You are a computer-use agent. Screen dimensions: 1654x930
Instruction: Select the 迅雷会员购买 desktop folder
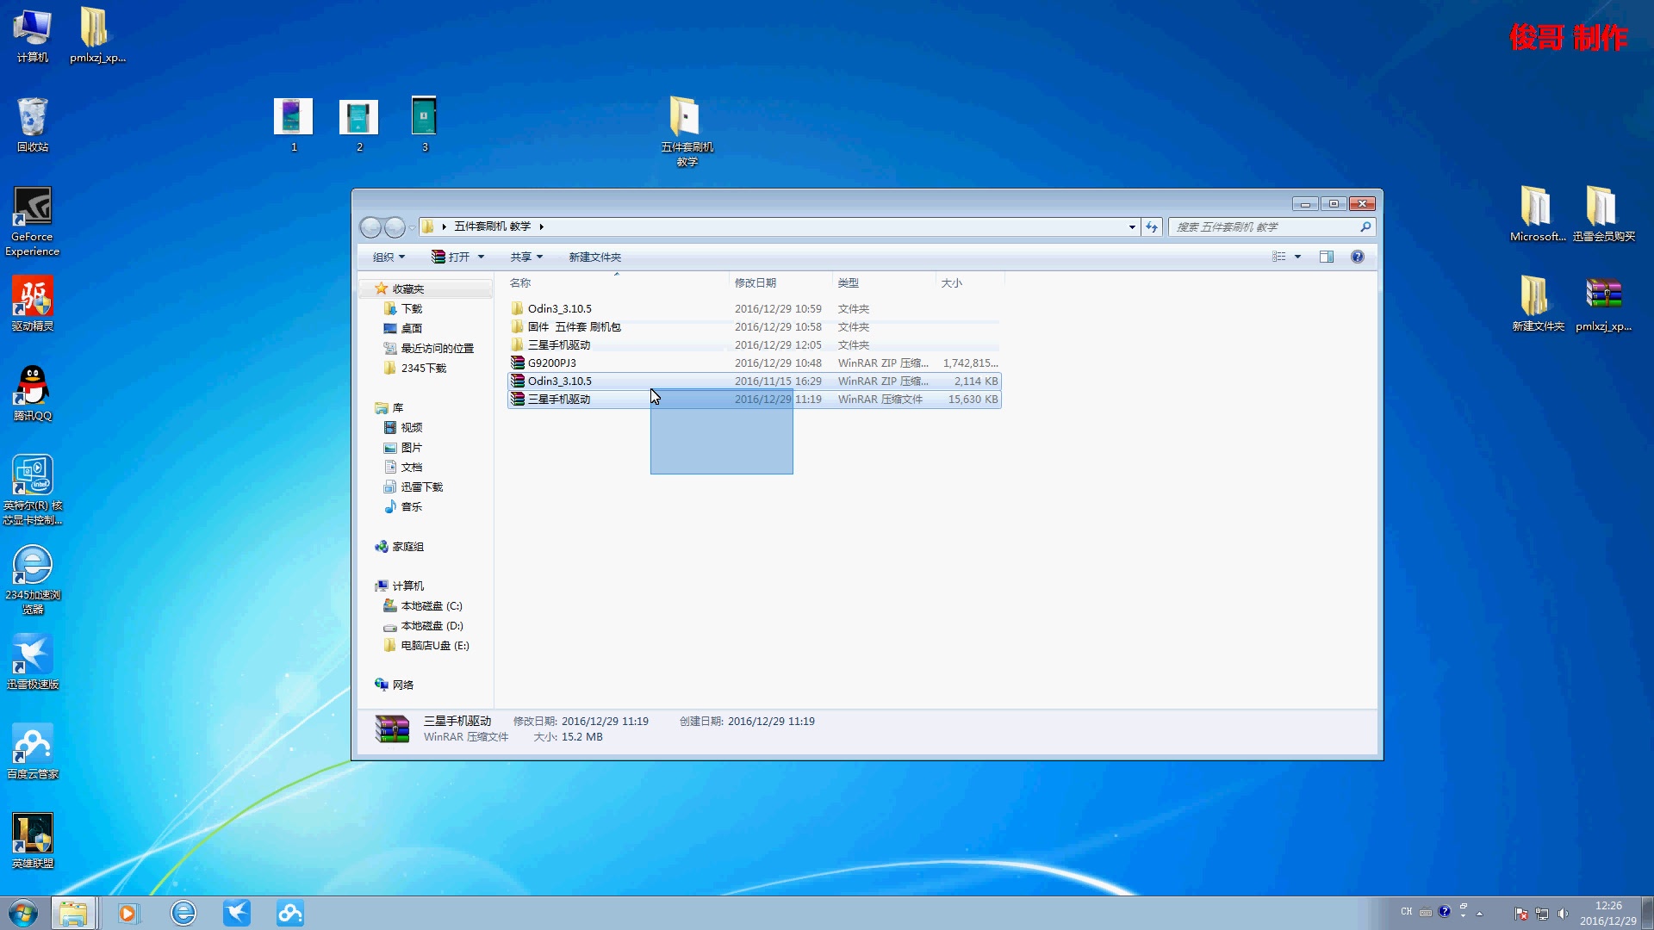pos(1603,214)
